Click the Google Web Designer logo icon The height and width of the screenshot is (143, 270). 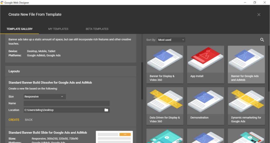point(2,3)
